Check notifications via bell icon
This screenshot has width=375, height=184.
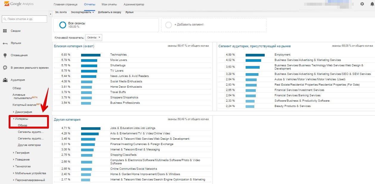(371, 4)
